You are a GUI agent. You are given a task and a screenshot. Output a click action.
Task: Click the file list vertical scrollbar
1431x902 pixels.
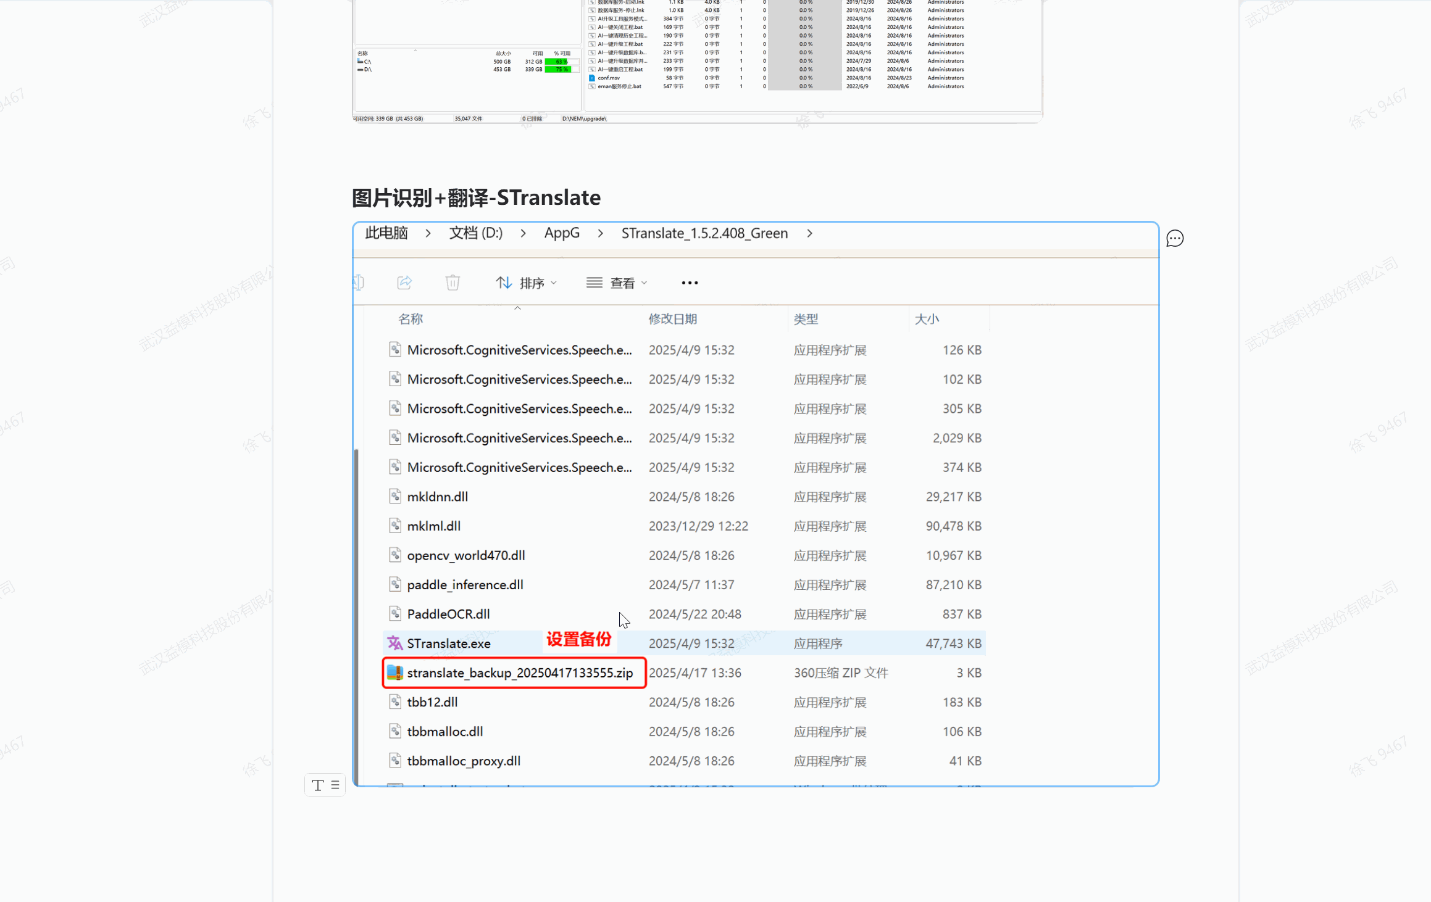pos(356,617)
